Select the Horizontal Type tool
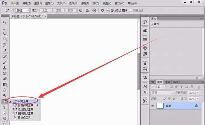This screenshot has width=205, height=125. (x=5, y=108)
